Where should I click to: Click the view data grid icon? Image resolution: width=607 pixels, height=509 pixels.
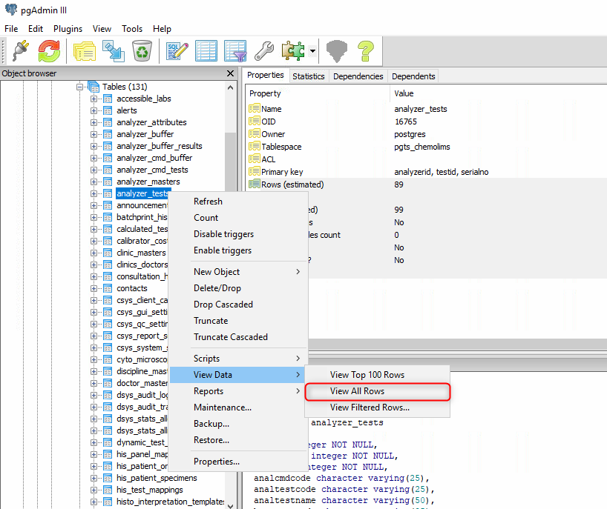point(206,50)
